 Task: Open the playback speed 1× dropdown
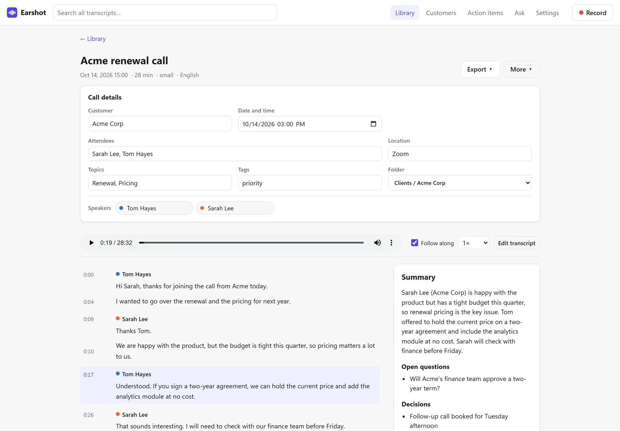(x=474, y=243)
